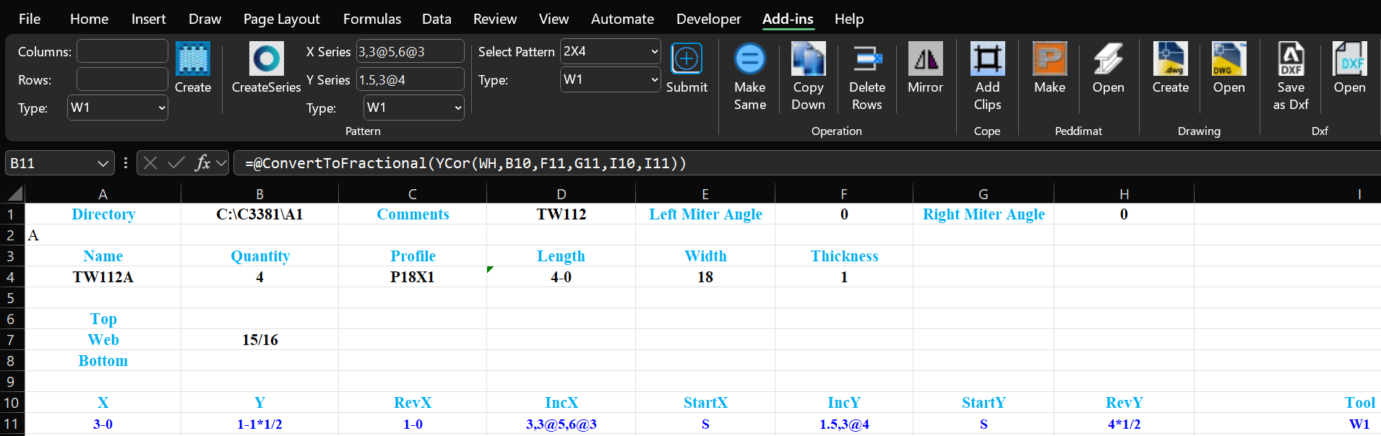Click the Columns input field
This screenshot has height=436, width=1381.
point(122,52)
